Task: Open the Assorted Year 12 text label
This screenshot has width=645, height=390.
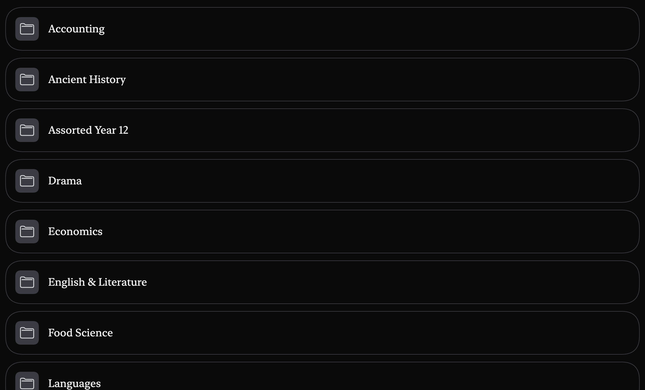Action: pyautogui.click(x=88, y=130)
